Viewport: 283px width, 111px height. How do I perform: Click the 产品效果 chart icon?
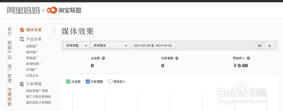coord(22,39)
